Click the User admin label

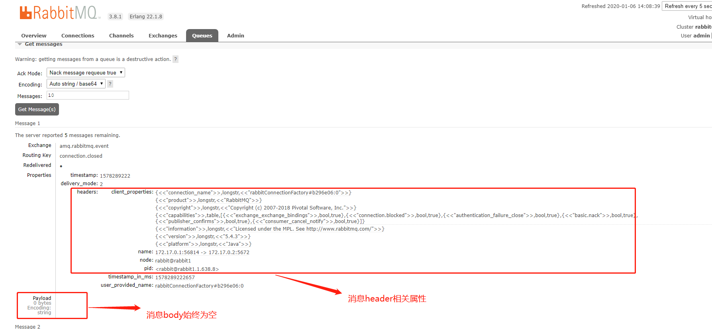click(695, 36)
